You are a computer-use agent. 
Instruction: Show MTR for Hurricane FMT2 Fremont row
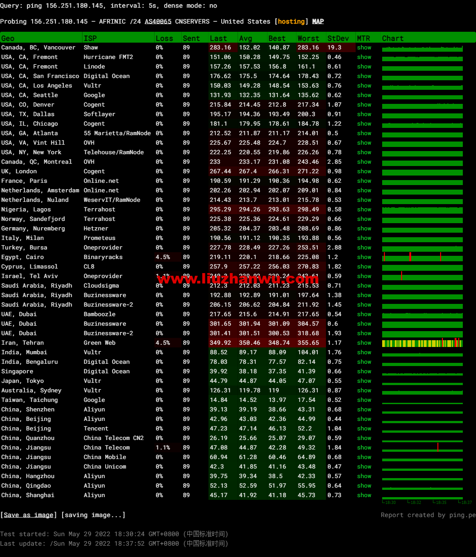pos(364,57)
